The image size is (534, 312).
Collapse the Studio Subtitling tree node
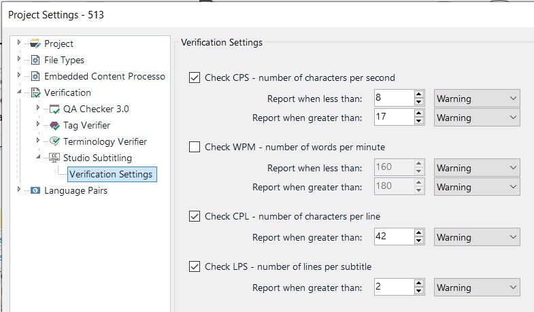38,157
